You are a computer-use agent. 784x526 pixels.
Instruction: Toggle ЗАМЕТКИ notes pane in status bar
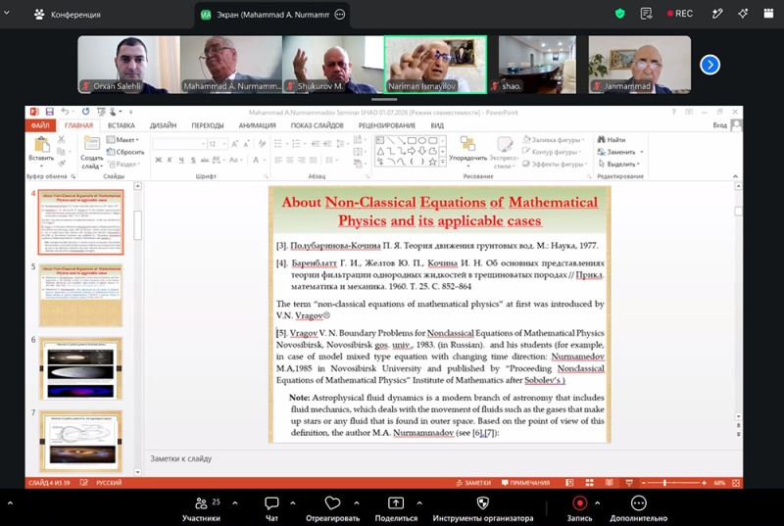click(473, 483)
